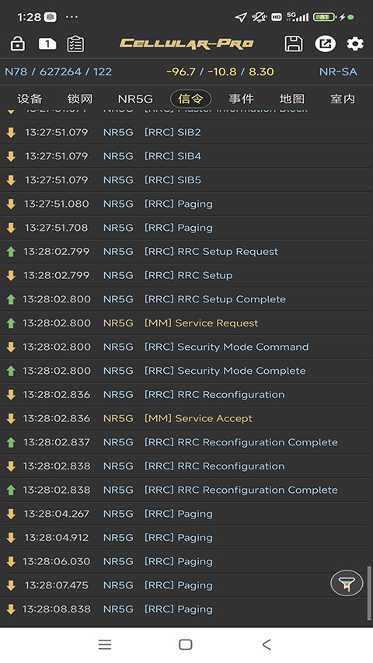Switch to the 设备 tab
The image size is (373, 663).
[x=30, y=99]
